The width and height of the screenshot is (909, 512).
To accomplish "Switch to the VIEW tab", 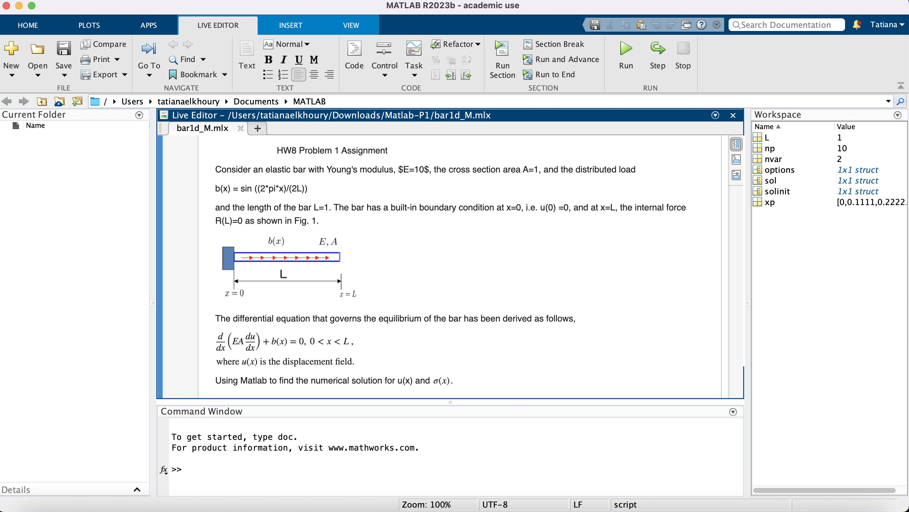I will pos(351,25).
